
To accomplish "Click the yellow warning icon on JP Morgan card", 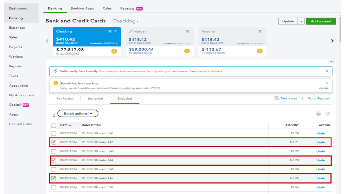I will [x=187, y=51].
